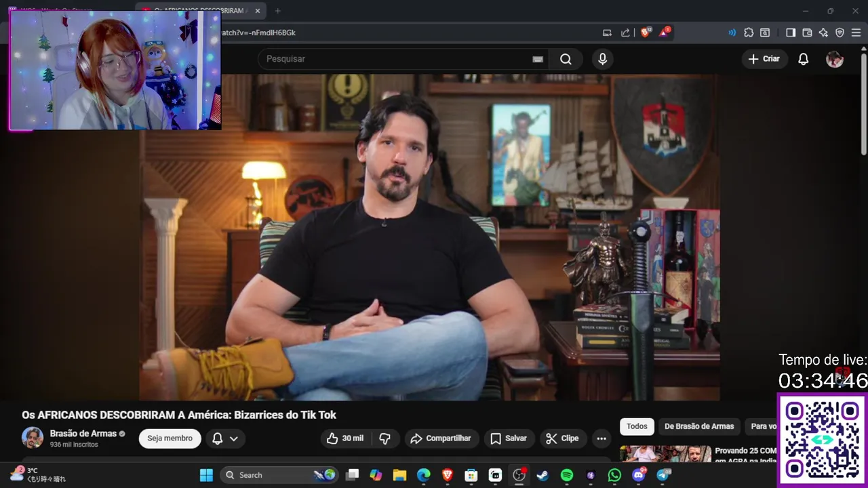Click the media casting waves icon
Screen dimensions: 868x488
click(x=732, y=33)
